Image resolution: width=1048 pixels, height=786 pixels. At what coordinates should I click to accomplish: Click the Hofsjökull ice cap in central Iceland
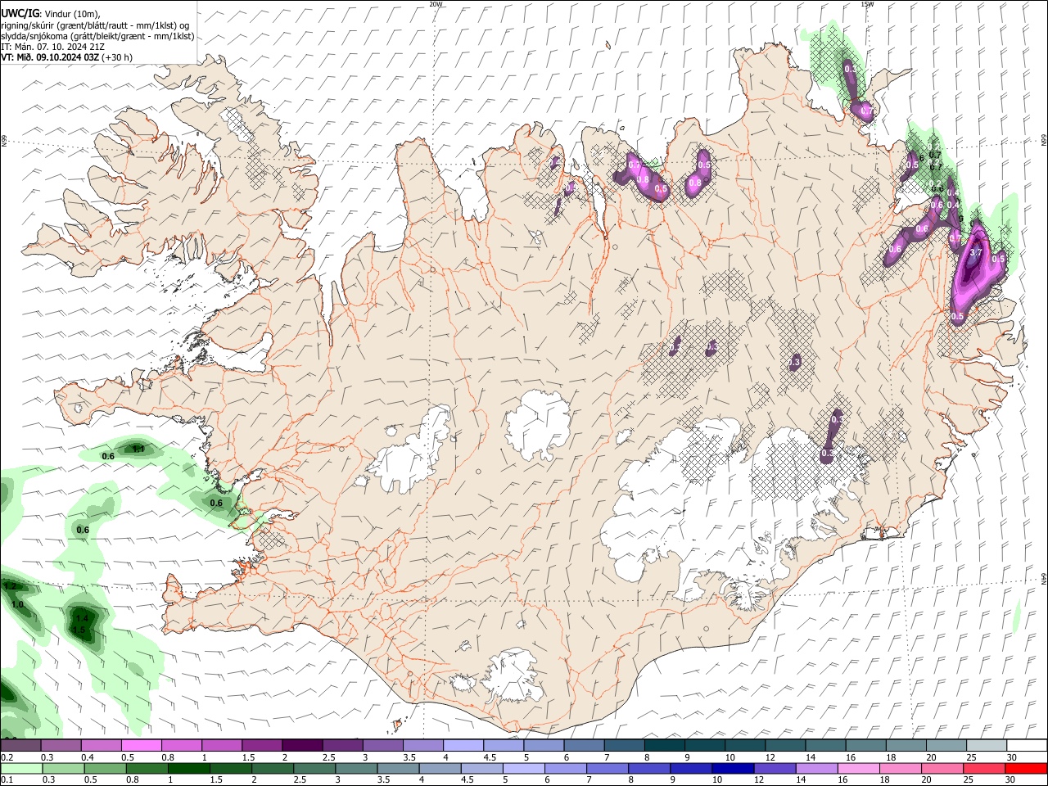click(537, 425)
